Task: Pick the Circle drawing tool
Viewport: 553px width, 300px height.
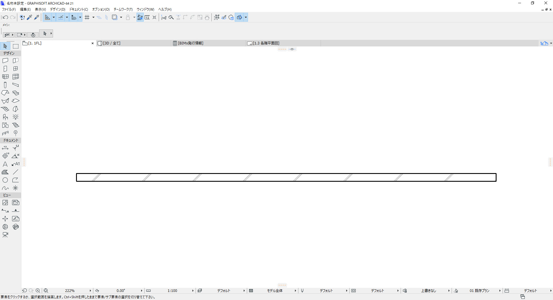Action: (x=5, y=180)
